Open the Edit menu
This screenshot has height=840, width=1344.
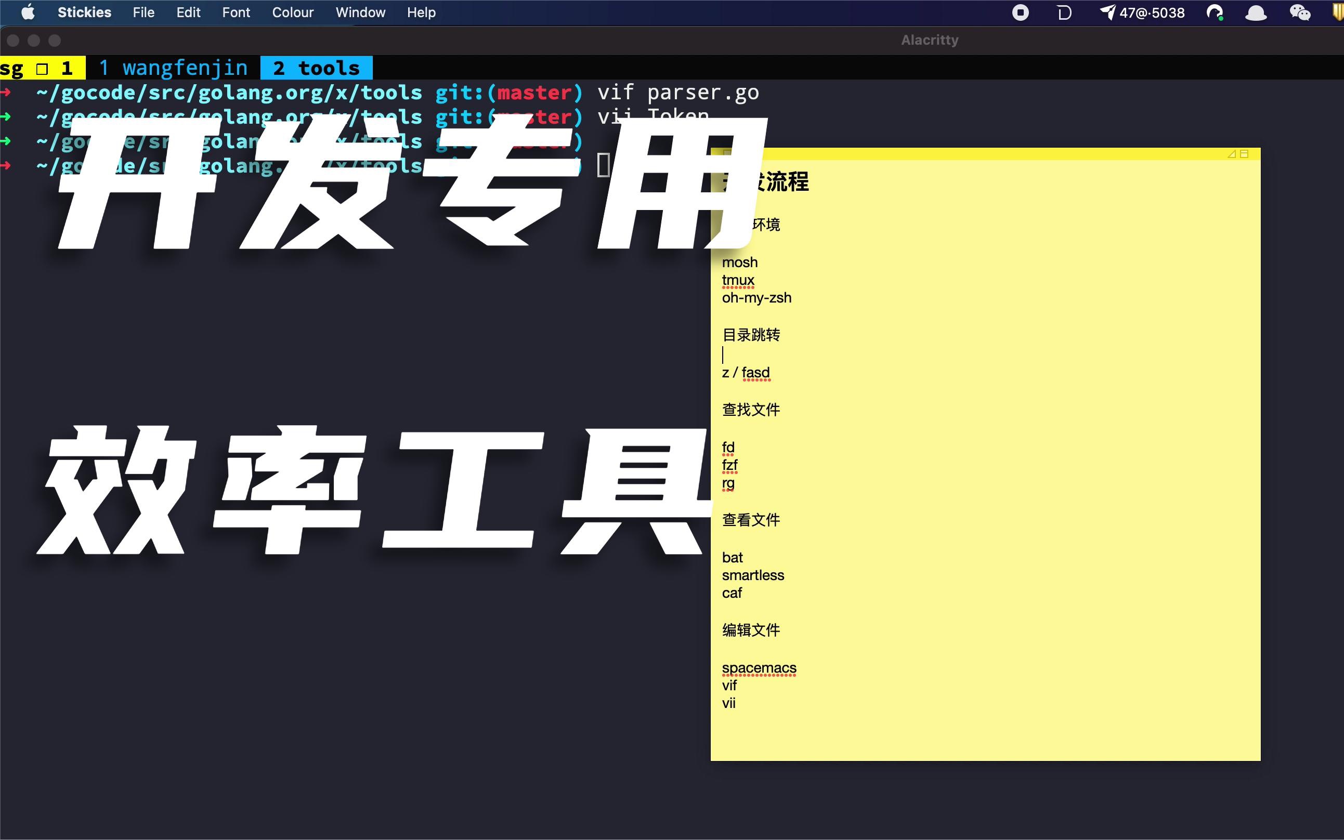188,12
